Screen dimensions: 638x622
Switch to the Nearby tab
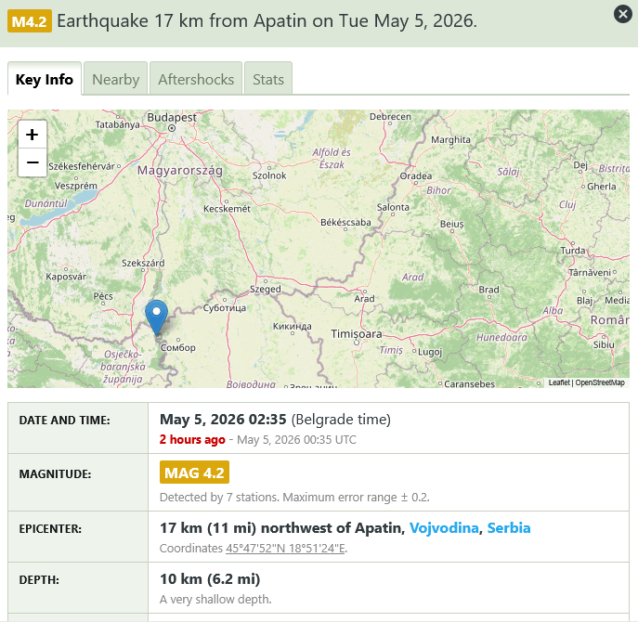(115, 79)
